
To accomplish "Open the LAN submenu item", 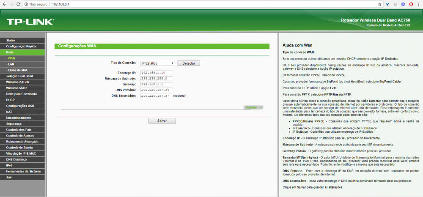I will point(11,64).
